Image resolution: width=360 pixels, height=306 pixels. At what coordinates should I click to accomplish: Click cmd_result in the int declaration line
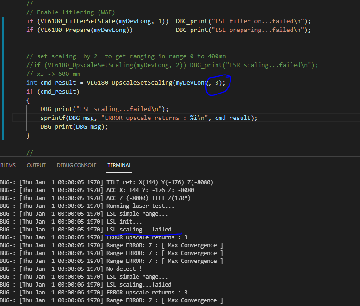coord(58,83)
